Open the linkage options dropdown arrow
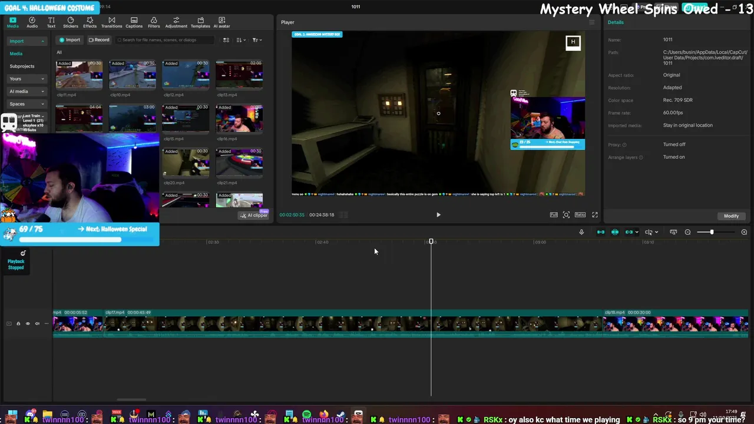Viewport: 754px width, 424px height. point(637,232)
